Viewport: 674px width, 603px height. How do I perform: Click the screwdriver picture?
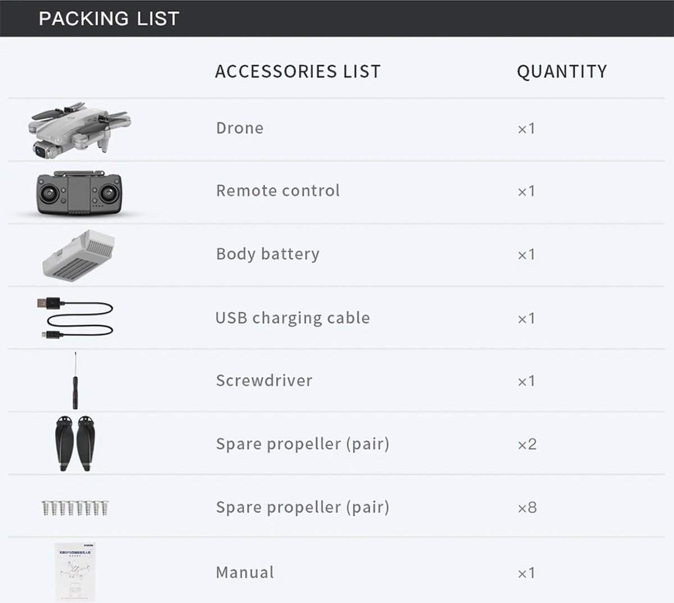[75, 380]
